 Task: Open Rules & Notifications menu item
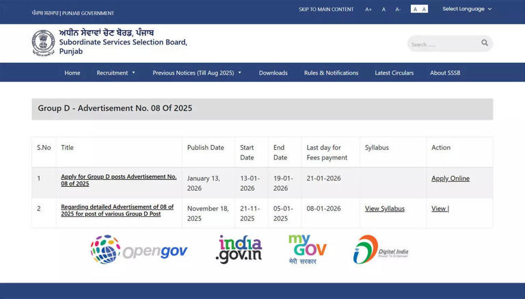[x=331, y=73]
